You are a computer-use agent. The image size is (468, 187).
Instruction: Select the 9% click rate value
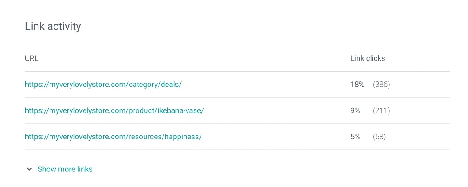[355, 111]
